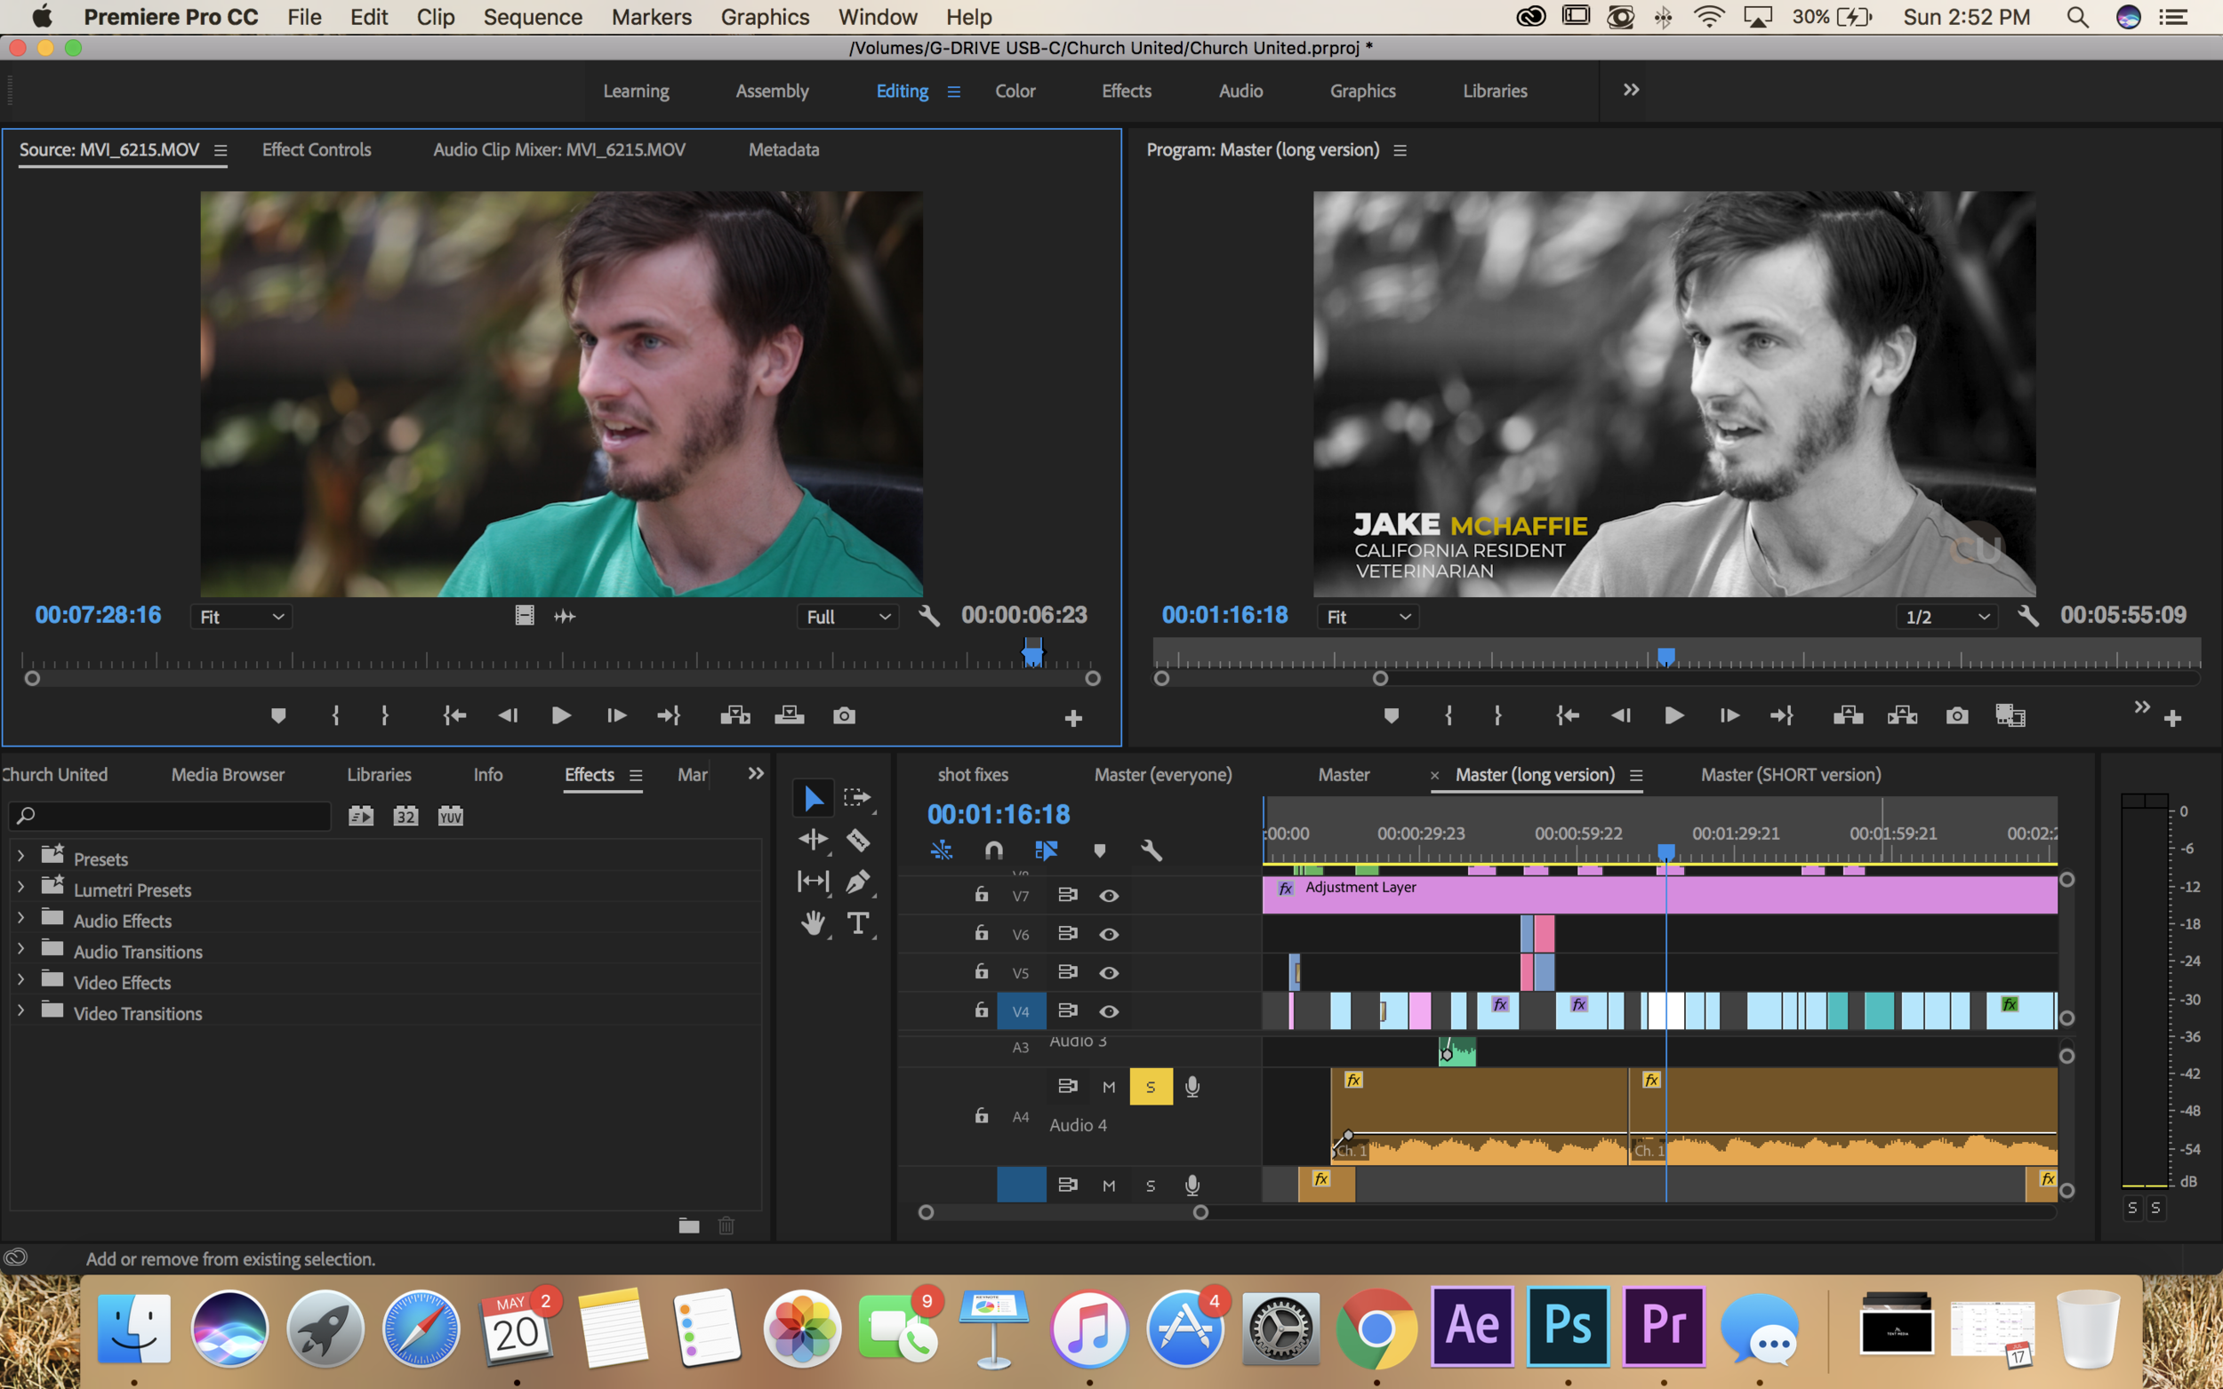Select the Pen tool

tap(857, 882)
